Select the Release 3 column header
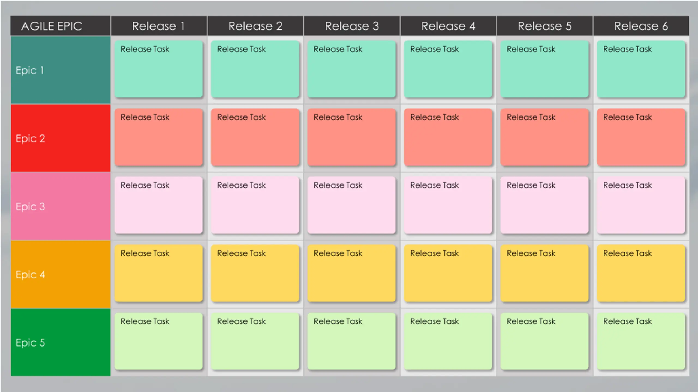698x392 pixels. click(352, 26)
